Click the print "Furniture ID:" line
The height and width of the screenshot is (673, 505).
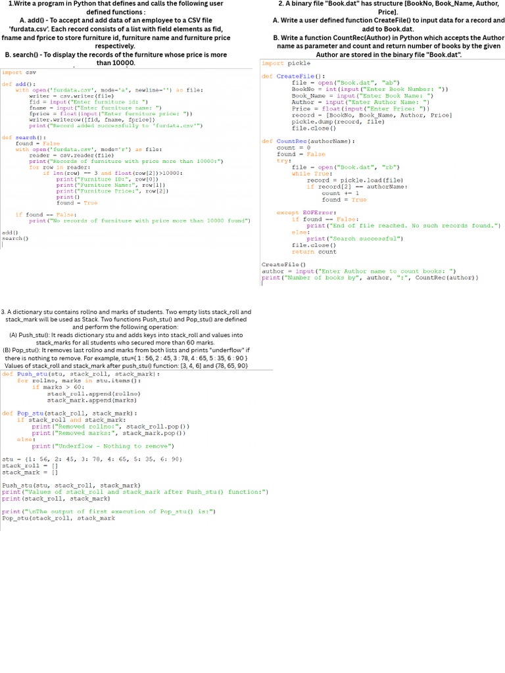108,179
